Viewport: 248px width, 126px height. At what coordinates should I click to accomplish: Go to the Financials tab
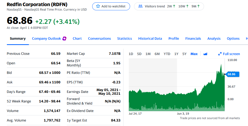click(x=193, y=39)
